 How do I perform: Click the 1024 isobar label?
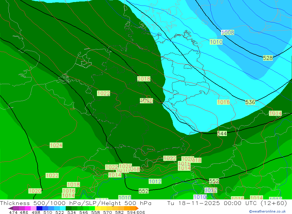coord(56,145)
